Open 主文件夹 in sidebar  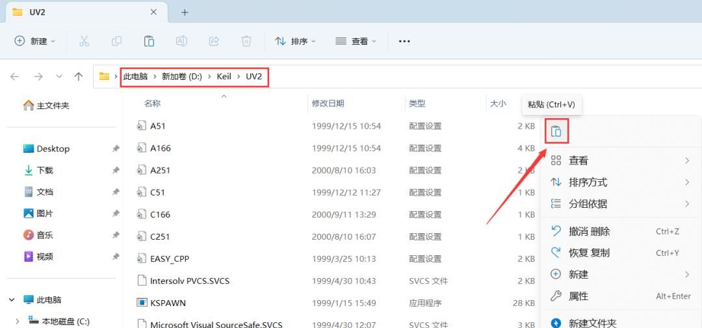(x=47, y=106)
